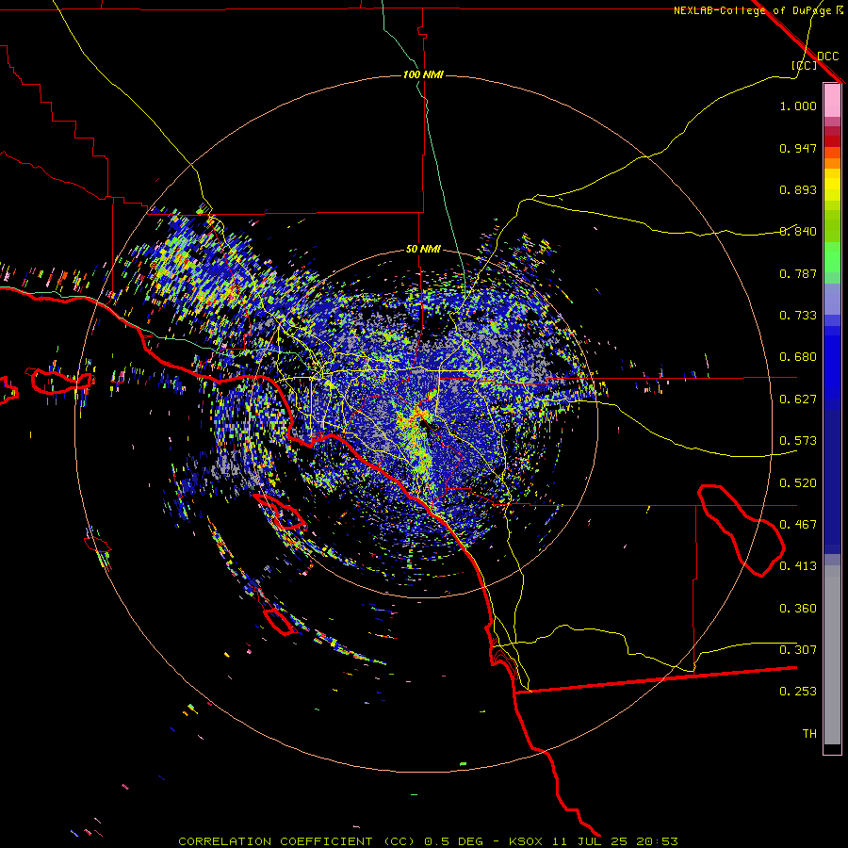Image resolution: width=848 pixels, height=848 pixels.
Task: Click the gray lower section of color bar
Action: point(832,655)
